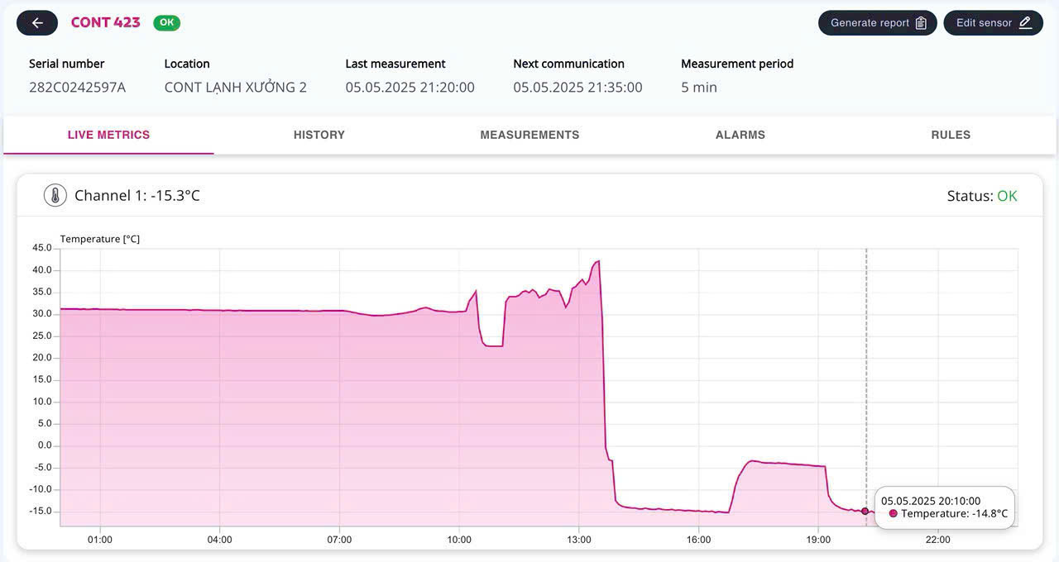Viewport: 1059px width, 562px height.
Task: Click the thermometer icon beside Channel 1
Action: (x=55, y=196)
